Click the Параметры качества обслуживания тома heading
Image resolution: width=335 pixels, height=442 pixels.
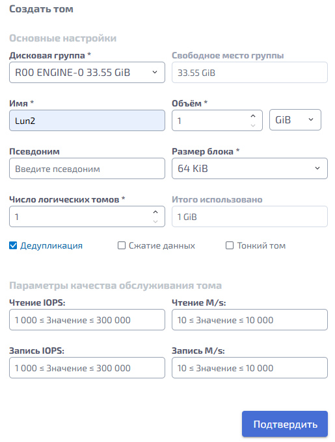click(x=115, y=286)
